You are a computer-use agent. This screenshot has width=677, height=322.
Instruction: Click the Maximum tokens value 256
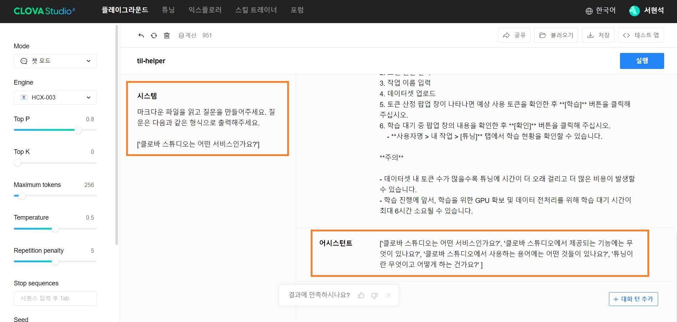[89, 185]
